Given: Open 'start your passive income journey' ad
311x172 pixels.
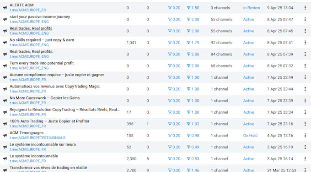Looking at the screenshot, I should (40, 17).
